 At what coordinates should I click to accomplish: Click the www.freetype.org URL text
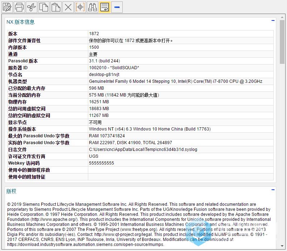139,229
